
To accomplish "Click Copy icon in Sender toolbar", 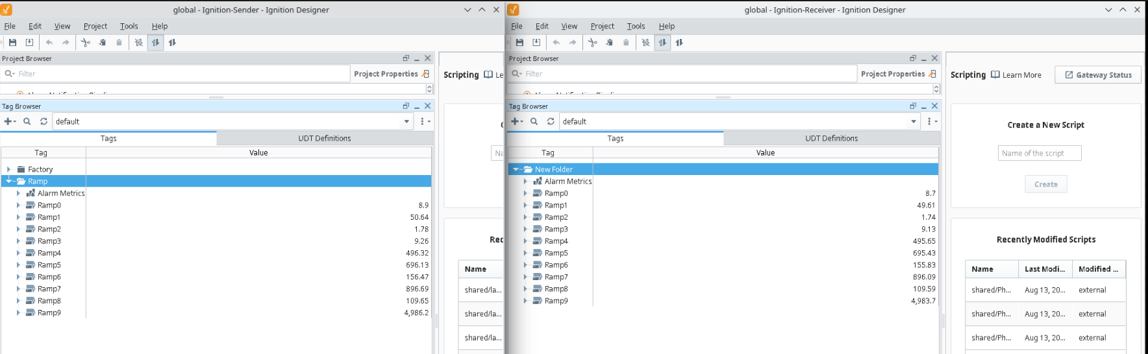I will 103,43.
